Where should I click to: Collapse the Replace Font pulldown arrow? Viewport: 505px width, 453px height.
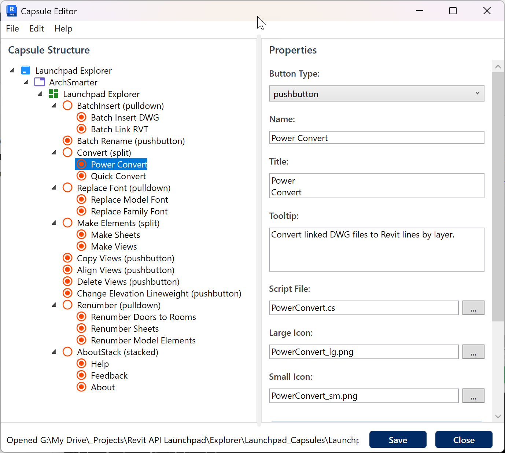click(54, 188)
